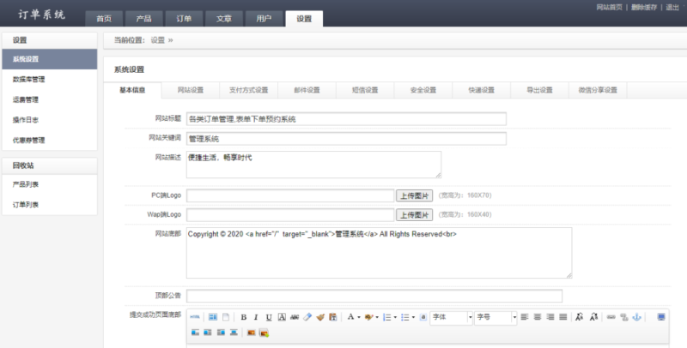Center image with fourth layout icon

(234, 333)
